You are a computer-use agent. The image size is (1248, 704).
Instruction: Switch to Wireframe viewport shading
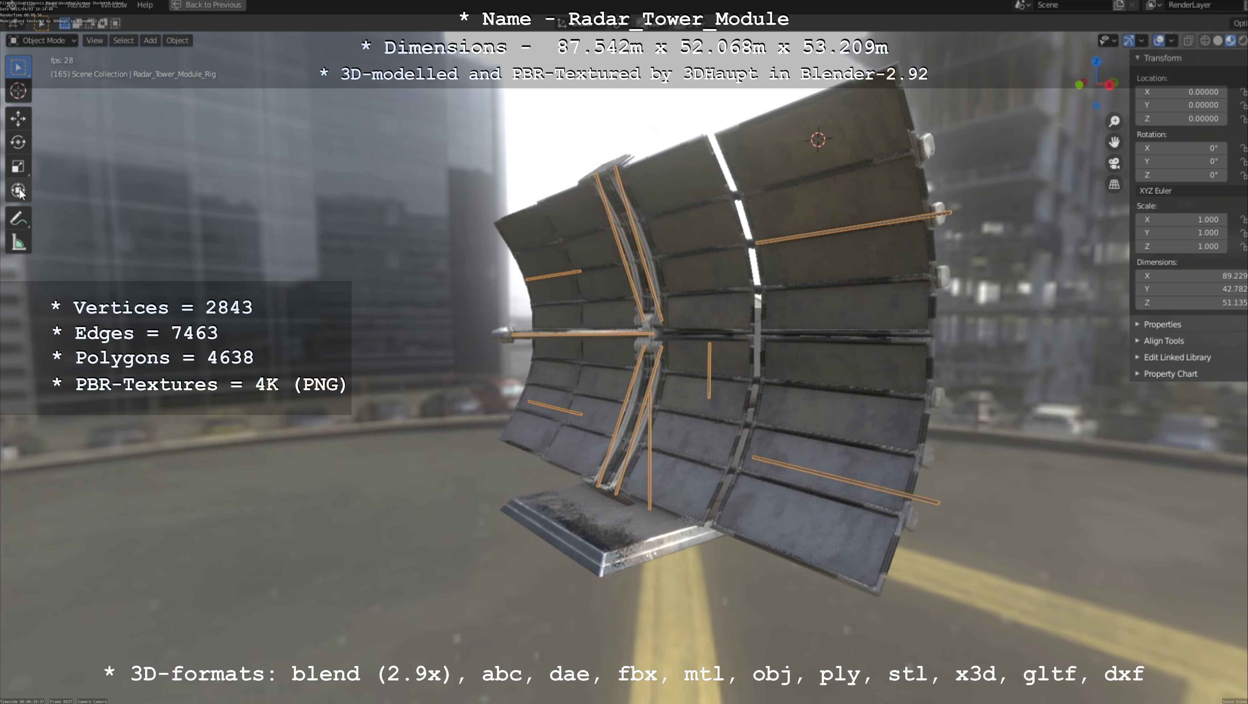[1206, 41]
